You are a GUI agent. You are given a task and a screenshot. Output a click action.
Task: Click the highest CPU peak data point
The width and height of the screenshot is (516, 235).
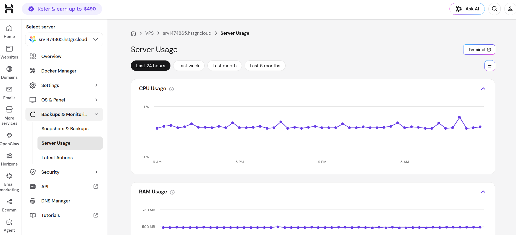(x=459, y=117)
